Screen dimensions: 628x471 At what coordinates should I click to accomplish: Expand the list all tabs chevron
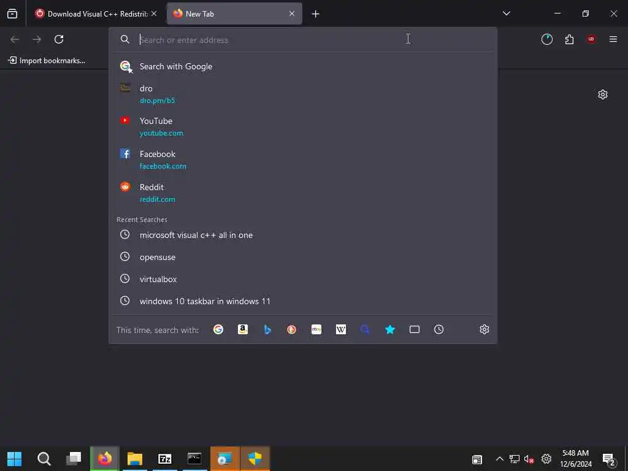[x=506, y=13]
